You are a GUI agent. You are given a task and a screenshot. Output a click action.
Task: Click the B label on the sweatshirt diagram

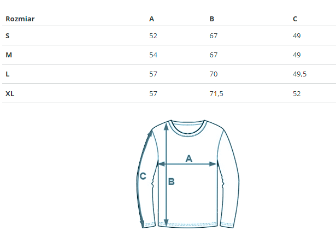tap(172, 182)
